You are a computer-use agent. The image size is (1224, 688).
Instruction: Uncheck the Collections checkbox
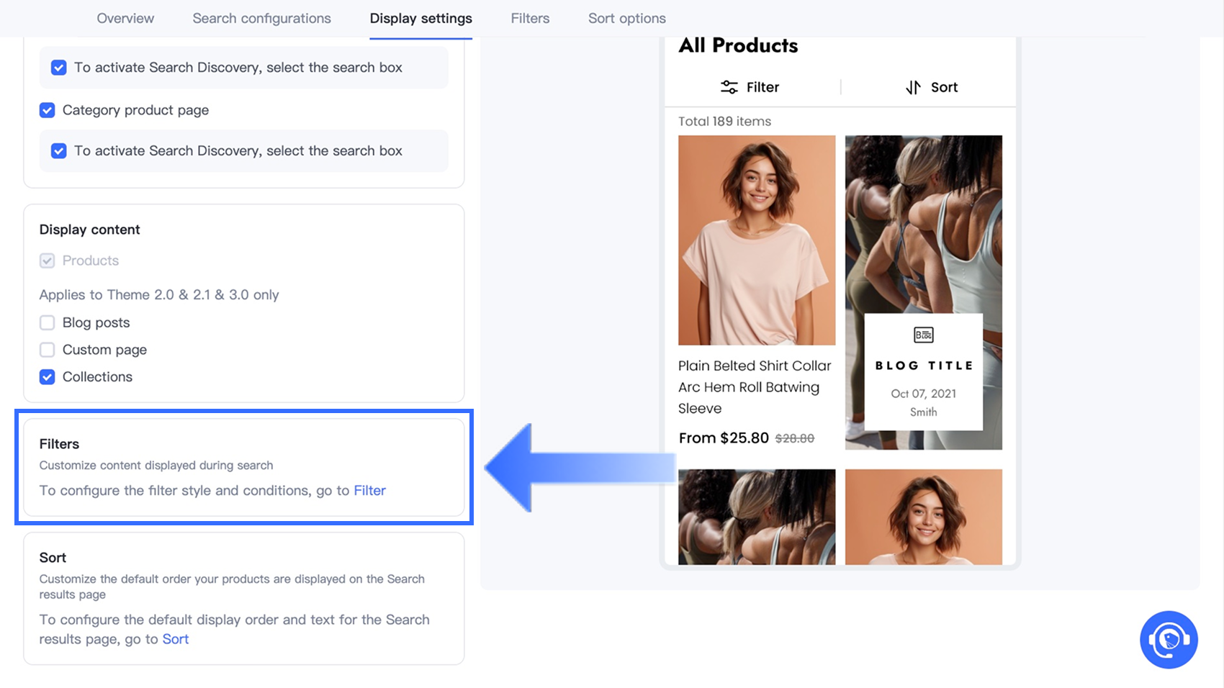(x=48, y=377)
